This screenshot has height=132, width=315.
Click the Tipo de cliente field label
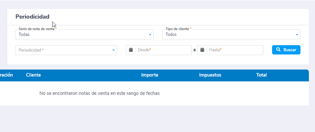pos(177,29)
